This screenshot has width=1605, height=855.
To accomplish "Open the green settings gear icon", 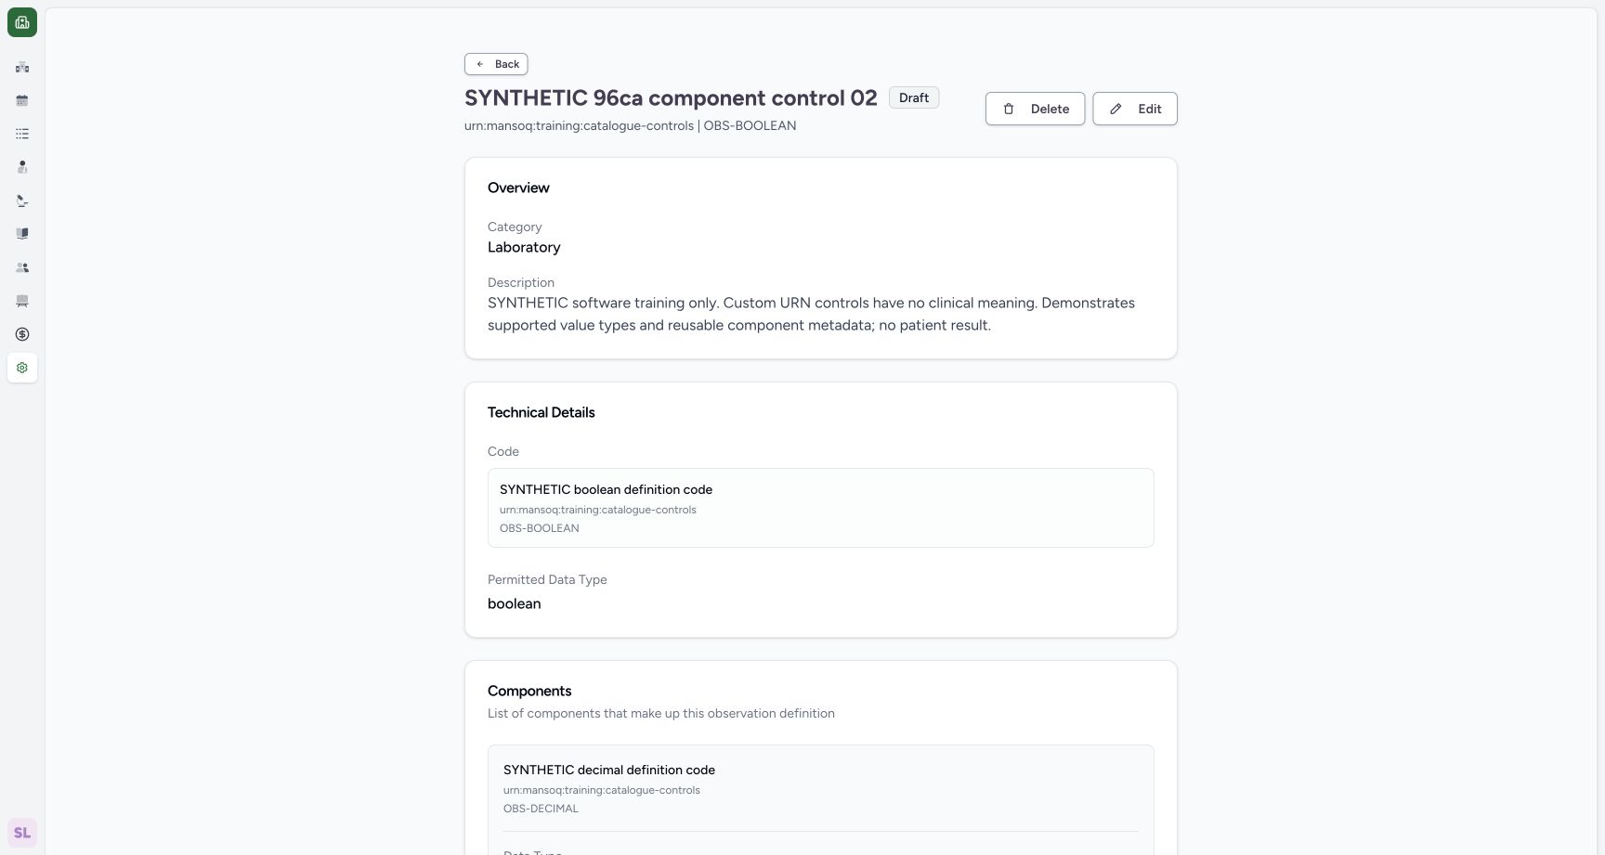I will (22, 368).
